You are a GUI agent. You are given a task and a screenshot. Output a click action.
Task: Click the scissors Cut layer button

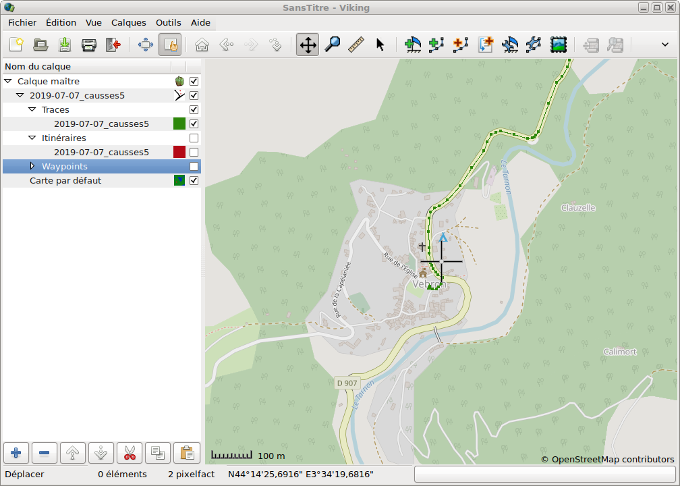pos(130,453)
